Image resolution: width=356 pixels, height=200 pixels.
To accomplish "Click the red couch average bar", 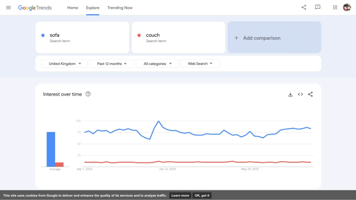I will click(59, 164).
